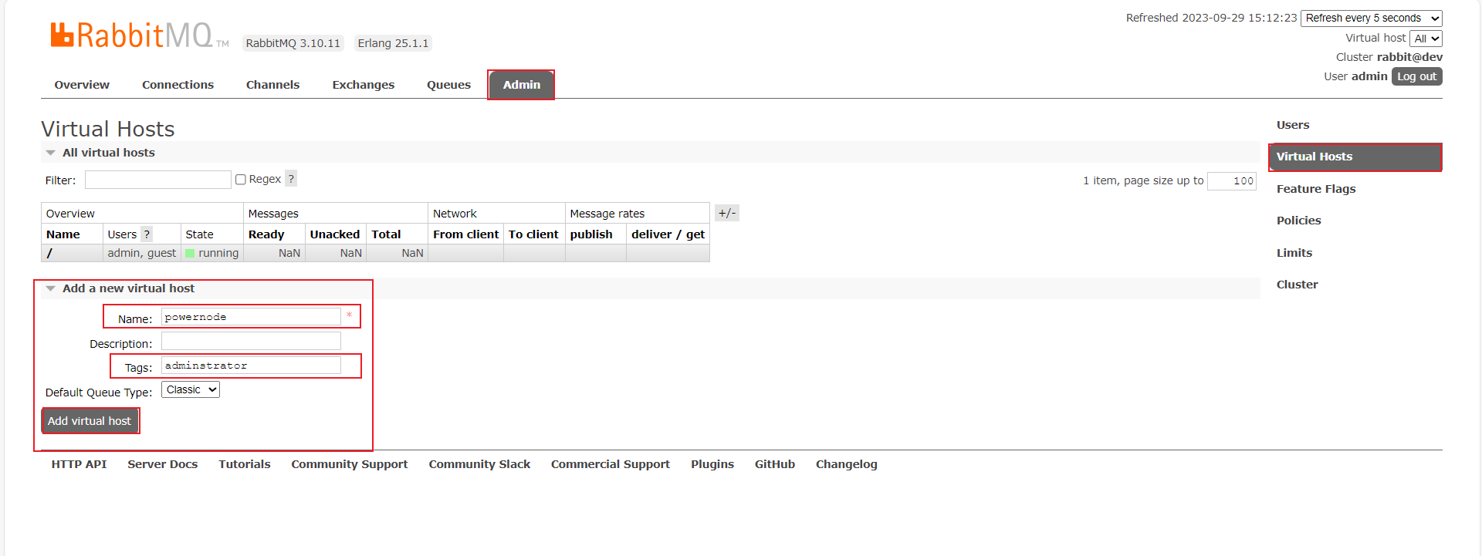Sort by the deliver / get column header

[x=668, y=234]
